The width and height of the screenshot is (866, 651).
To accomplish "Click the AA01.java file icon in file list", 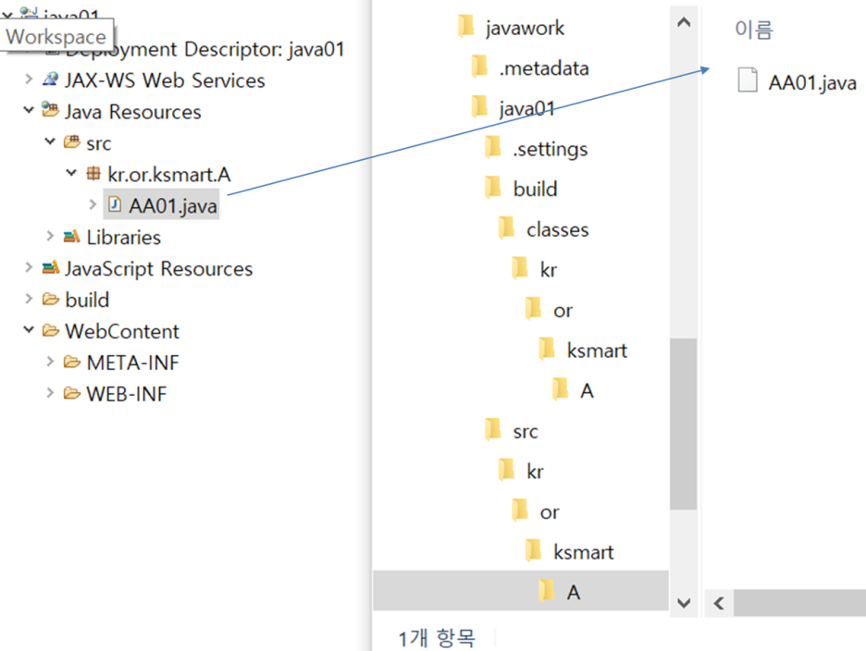I will click(x=748, y=80).
